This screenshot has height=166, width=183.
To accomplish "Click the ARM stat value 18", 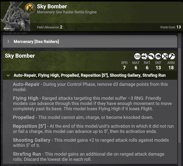I will (x=171, y=68).
